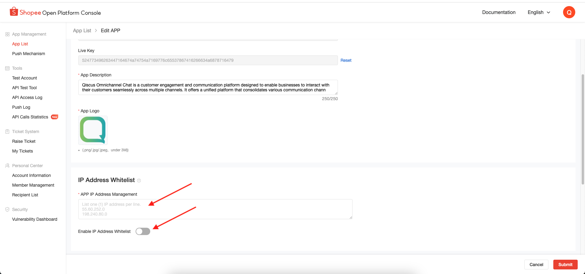
Task: Click the Qiscus app logo thumbnail
Action: pyautogui.click(x=93, y=130)
